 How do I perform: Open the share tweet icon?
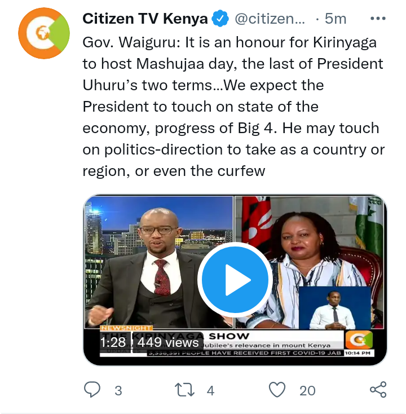(x=378, y=390)
